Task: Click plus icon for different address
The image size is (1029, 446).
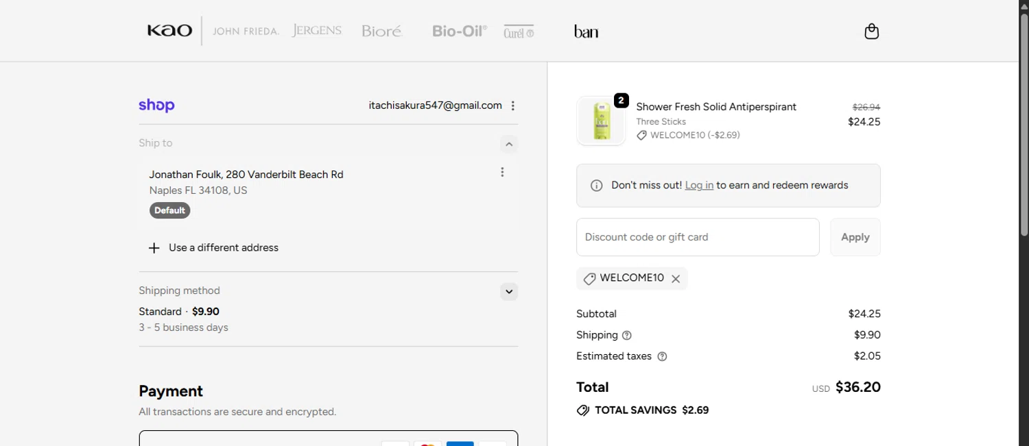Action: (x=154, y=248)
